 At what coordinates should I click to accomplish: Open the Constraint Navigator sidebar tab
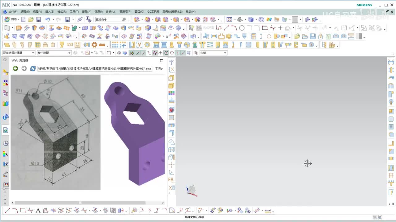click(x=6, y=83)
